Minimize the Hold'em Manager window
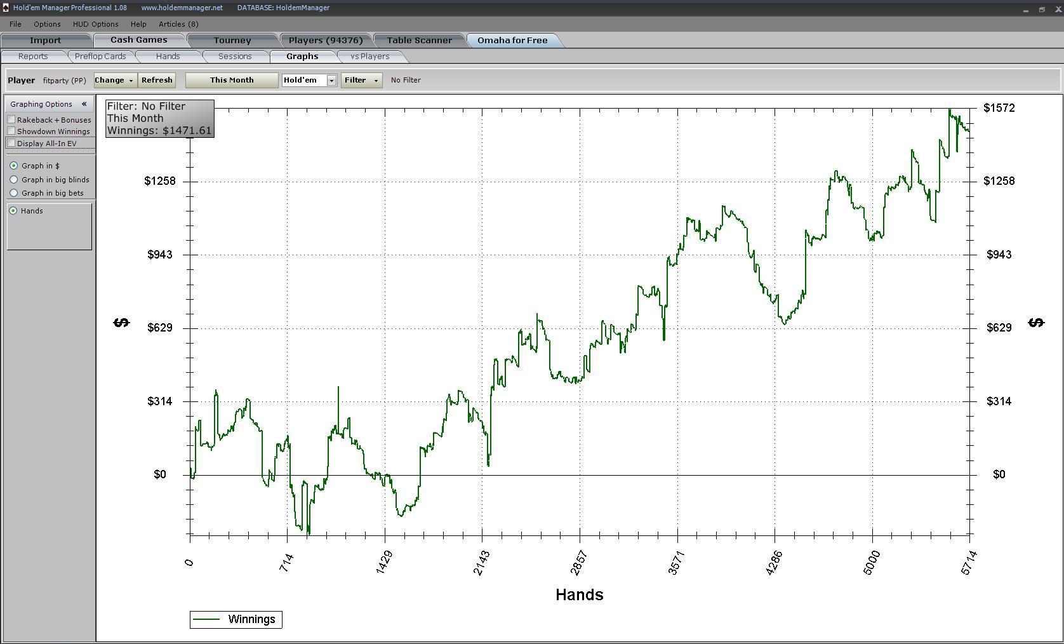 1025,9
